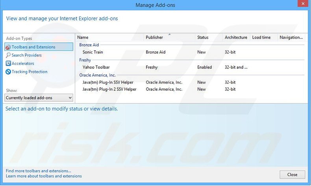Sort by the Navigation column header
Image resolution: width=311 pixels, height=186 pixels.
pos(291,37)
